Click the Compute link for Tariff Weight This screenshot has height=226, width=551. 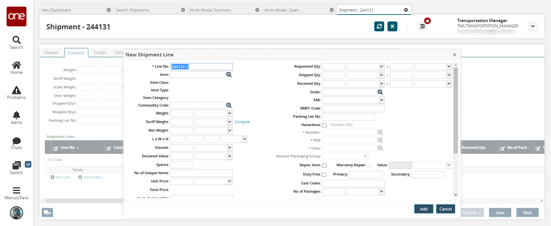point(242,122)
